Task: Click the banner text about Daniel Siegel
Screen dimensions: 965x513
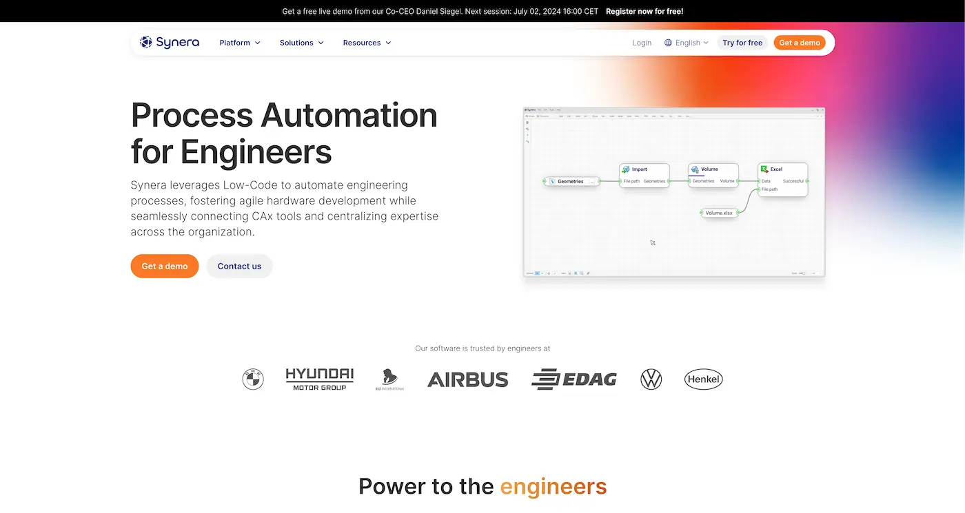Action: (440, 11)
